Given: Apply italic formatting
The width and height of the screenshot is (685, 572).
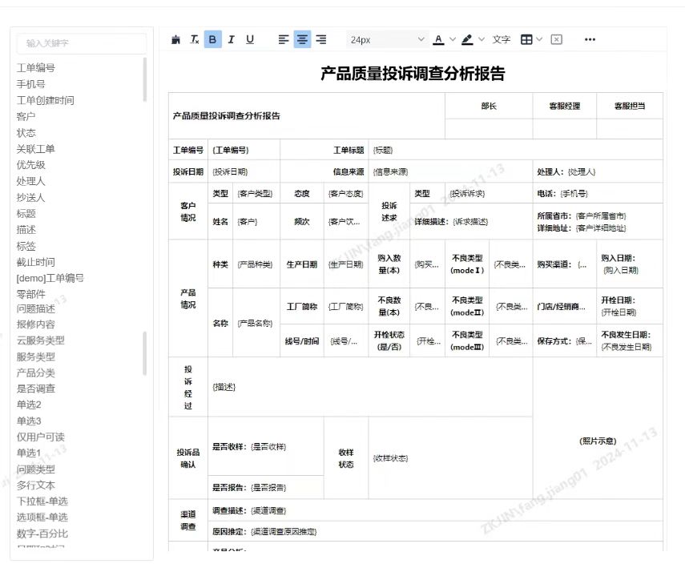Looking at the screenshot, I should coord(231,38).
